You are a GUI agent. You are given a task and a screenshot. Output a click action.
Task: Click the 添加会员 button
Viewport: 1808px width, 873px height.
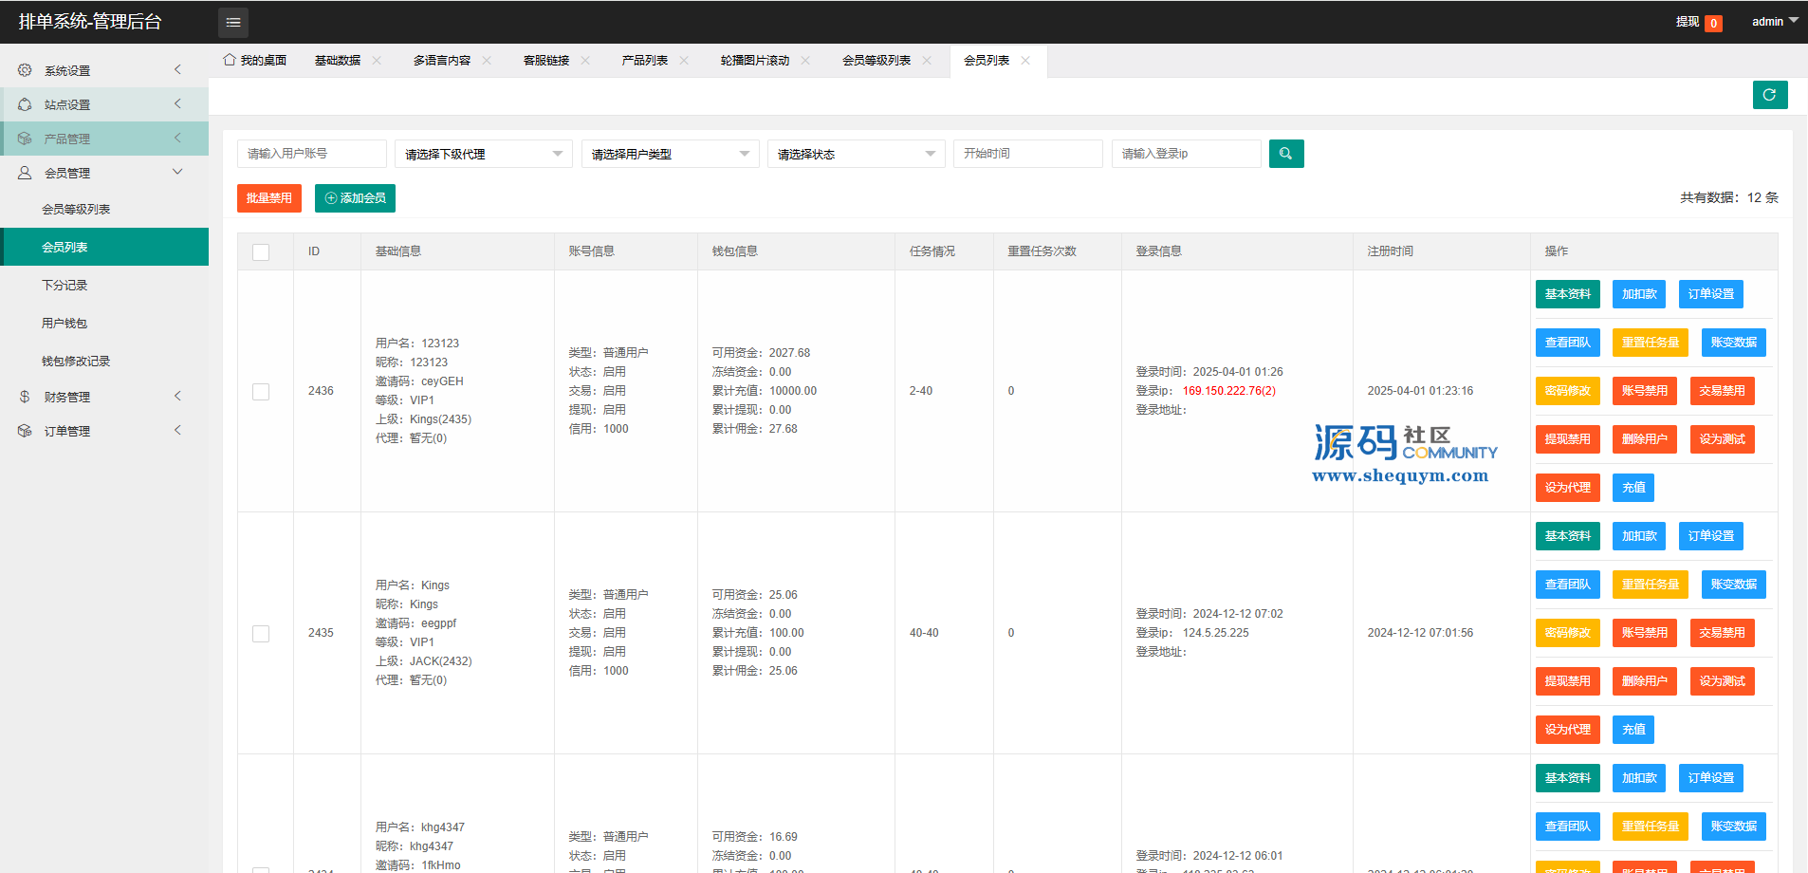(355, 198)
